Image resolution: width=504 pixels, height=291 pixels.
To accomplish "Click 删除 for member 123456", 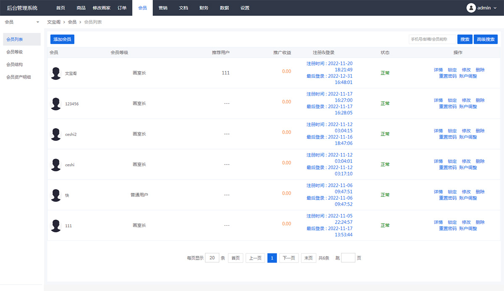I will pos(480,100).
